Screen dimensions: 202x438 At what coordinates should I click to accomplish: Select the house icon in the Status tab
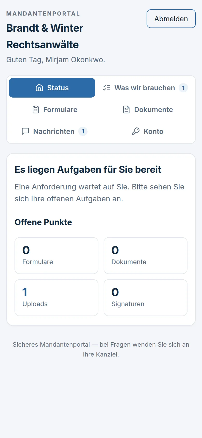[x=39, y=88]
